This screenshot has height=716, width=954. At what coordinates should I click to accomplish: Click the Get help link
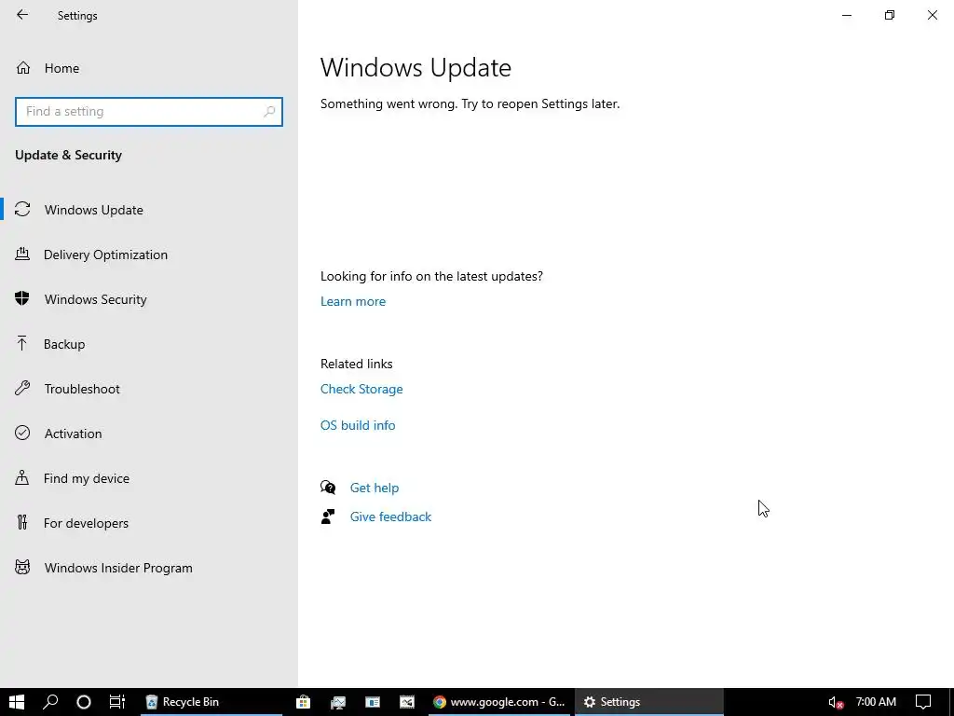375,488
